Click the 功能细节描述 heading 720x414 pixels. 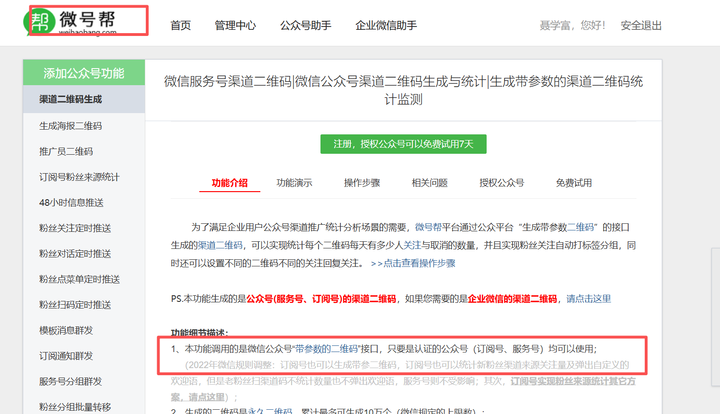pyautogui.click(x=200, y=333)
